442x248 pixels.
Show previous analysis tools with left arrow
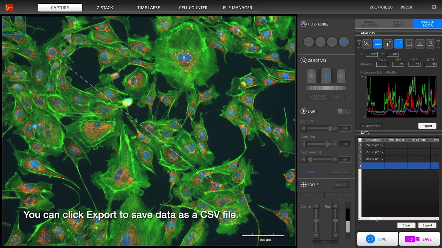click(359, 44)
